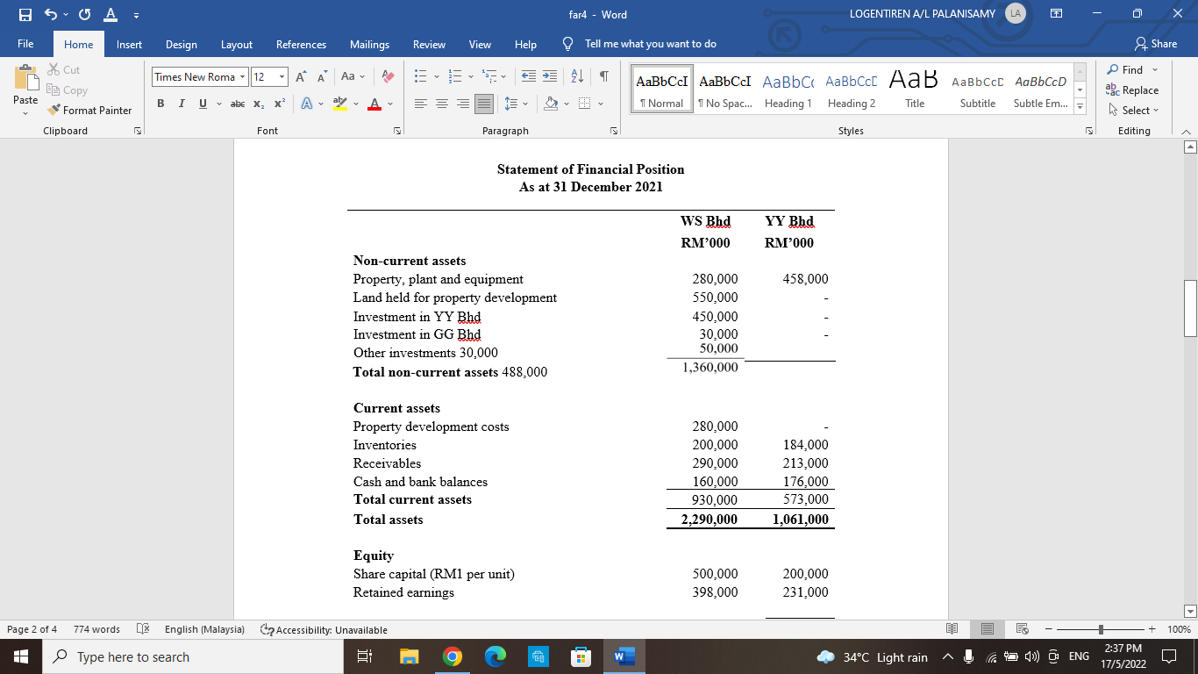Apply borders to the selection
Image resolution: width=1198 pixels, height=674 pixels.
pyautogui.click(x=585, y=104)
